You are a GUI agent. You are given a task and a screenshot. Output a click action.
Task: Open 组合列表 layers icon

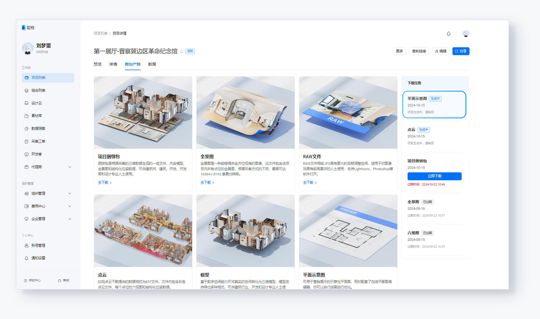tap(26, 90)
